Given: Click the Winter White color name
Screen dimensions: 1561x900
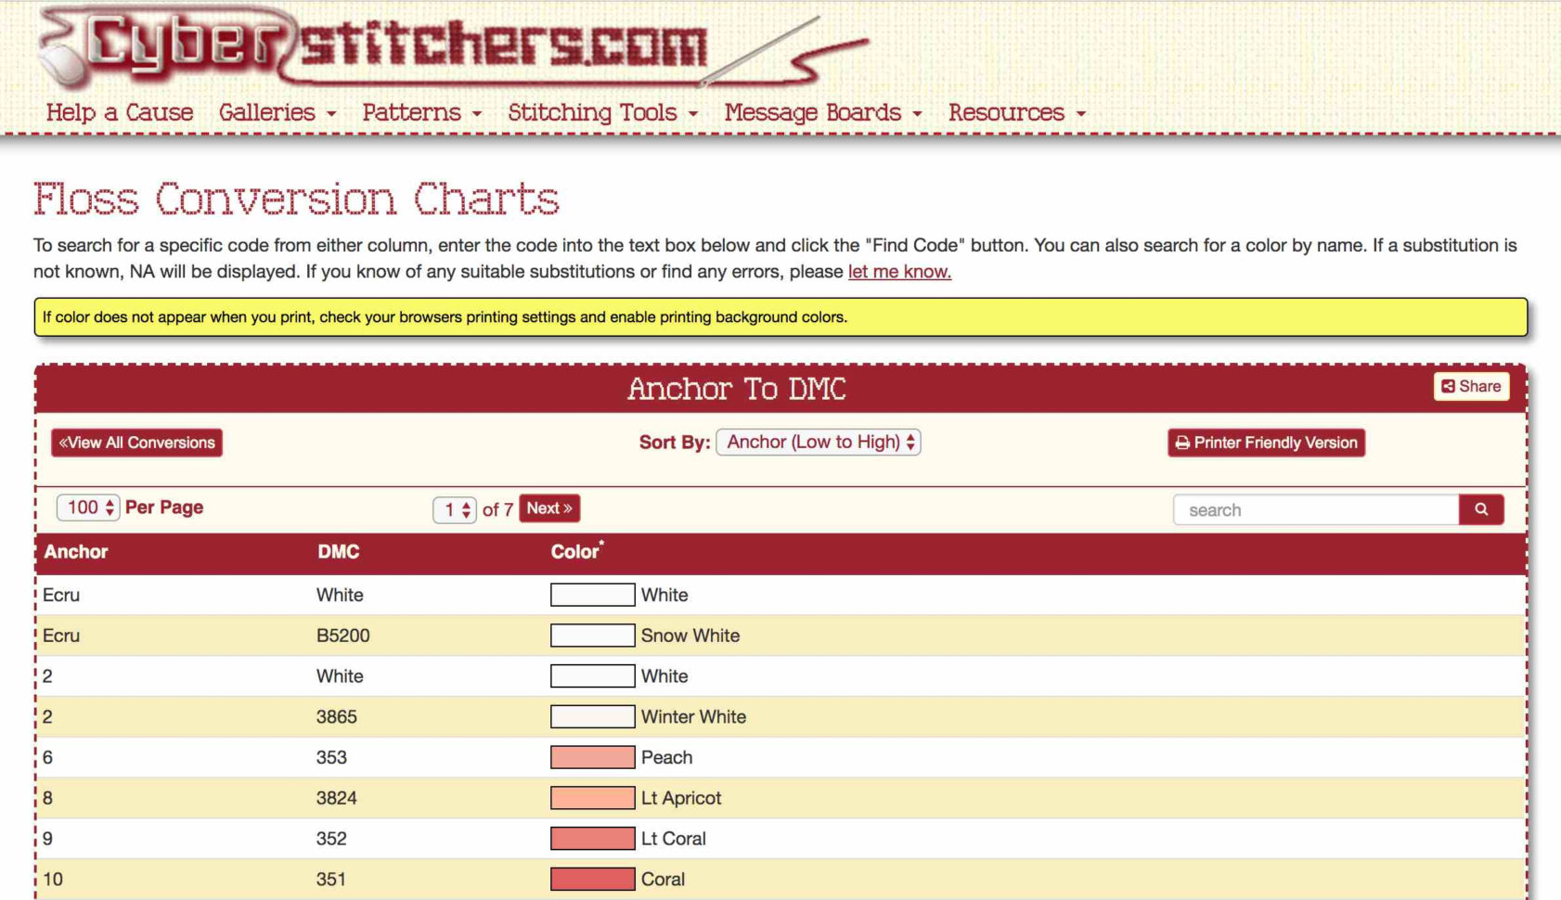Looking at the screenshot, I should [693, 717].
